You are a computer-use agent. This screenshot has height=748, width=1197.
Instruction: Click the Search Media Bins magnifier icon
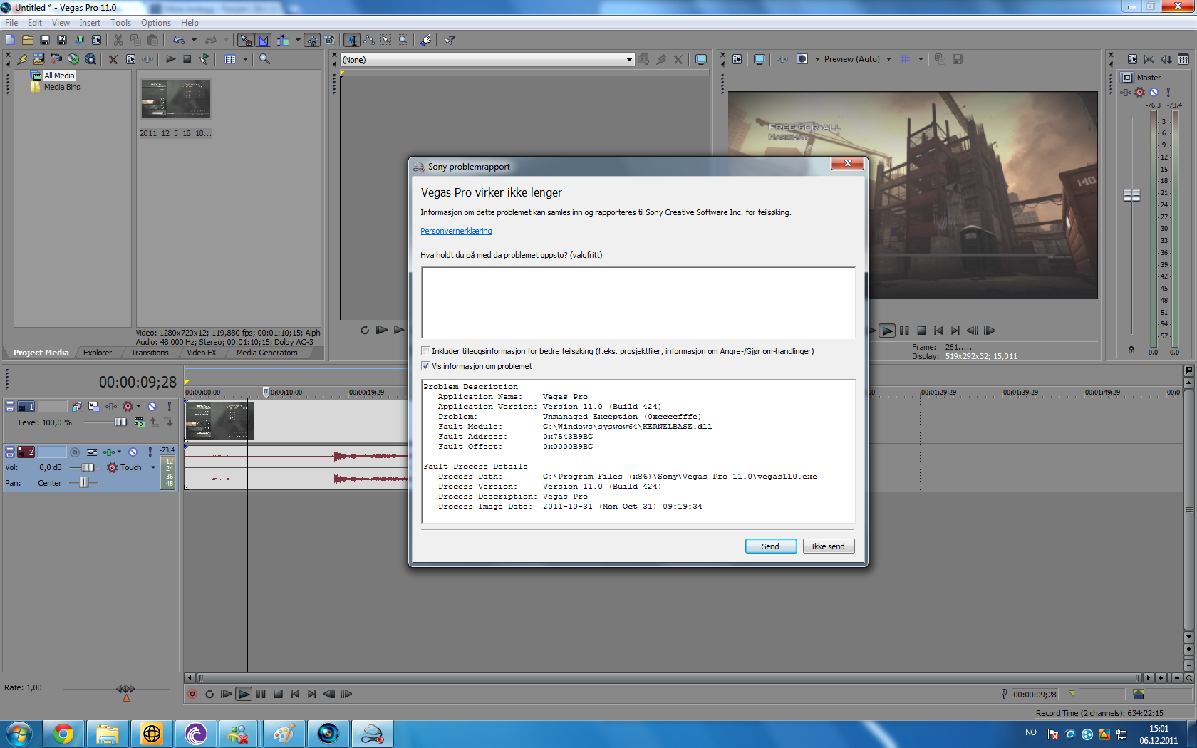264,59
